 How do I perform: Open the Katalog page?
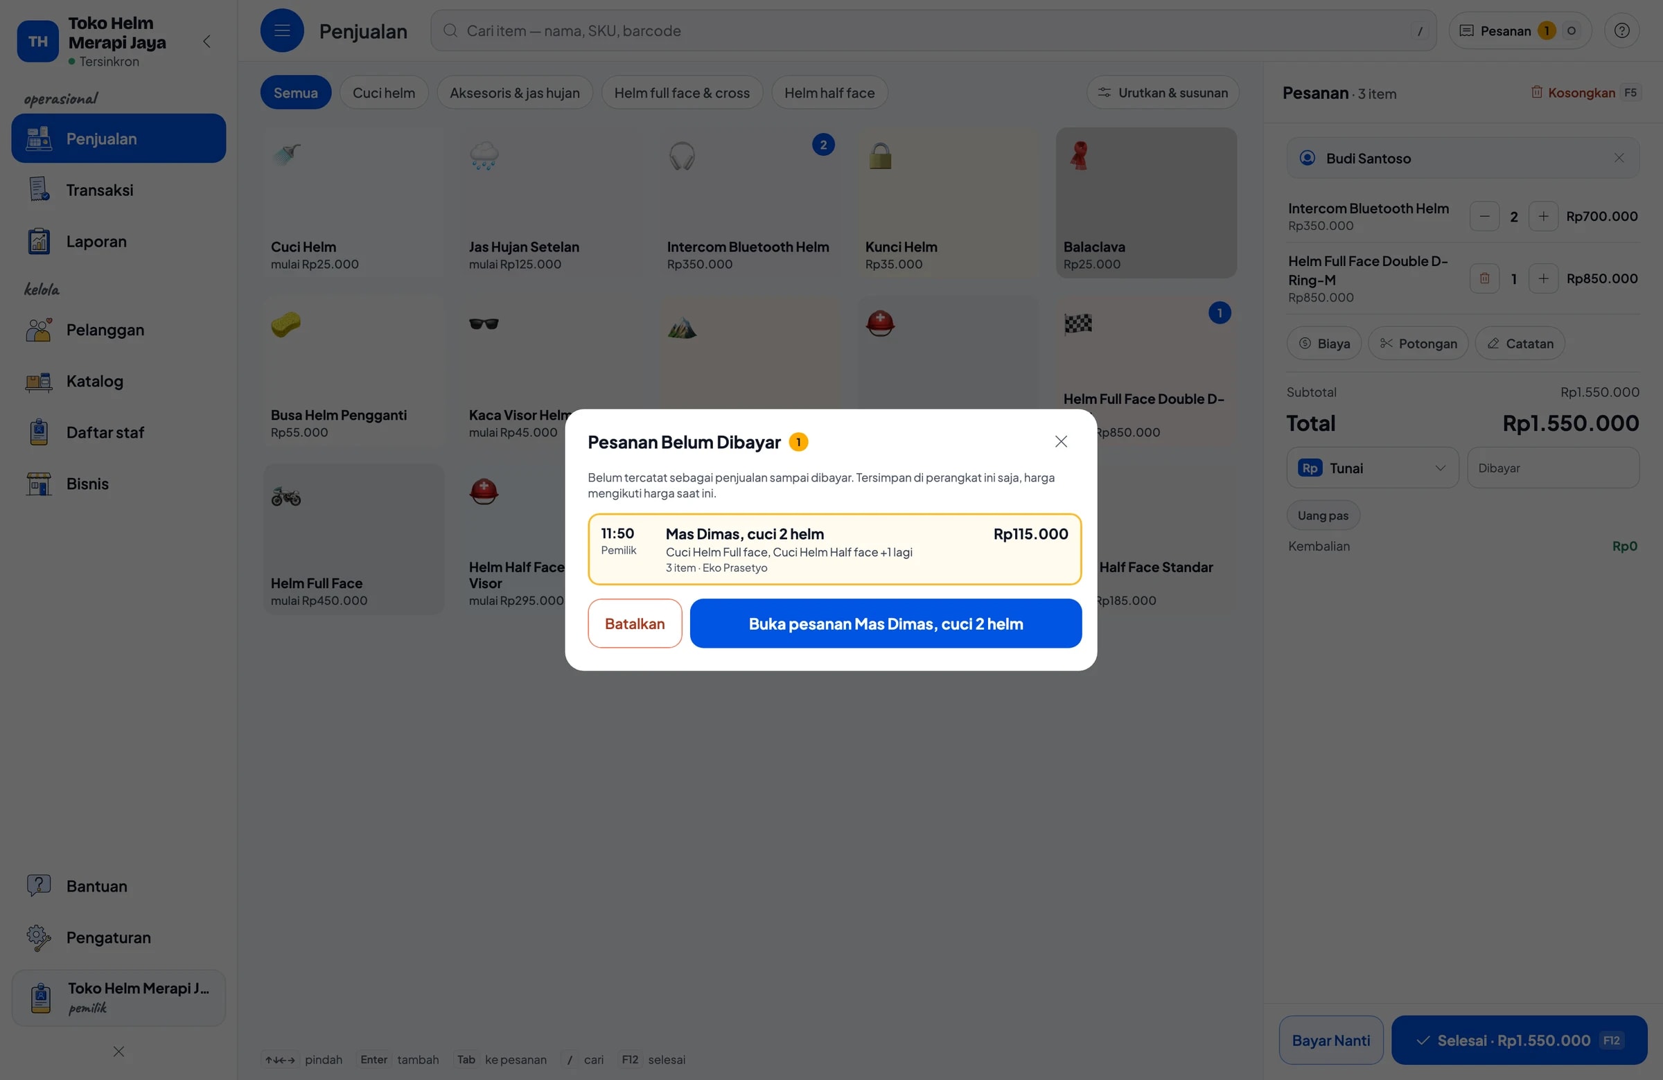coord(118,381)
